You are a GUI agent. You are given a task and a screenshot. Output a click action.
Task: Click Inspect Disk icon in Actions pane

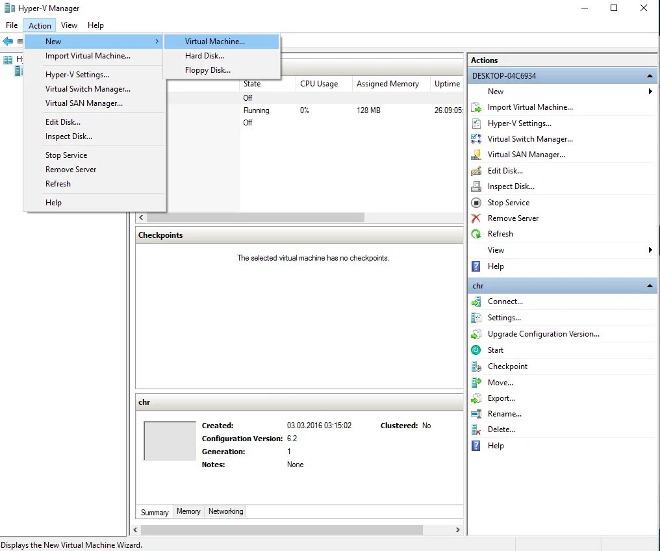476,186
